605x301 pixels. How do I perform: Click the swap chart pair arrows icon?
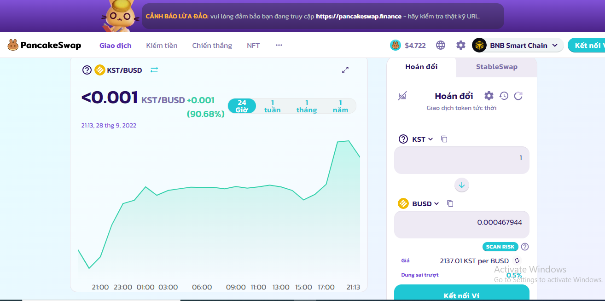pyautogui.click(x=154, y=70)
